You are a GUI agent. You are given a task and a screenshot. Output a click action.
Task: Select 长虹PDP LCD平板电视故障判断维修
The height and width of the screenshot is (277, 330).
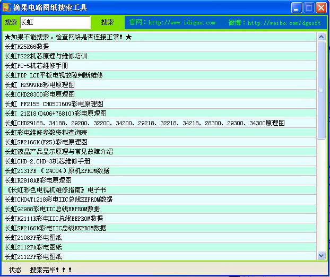159,75
